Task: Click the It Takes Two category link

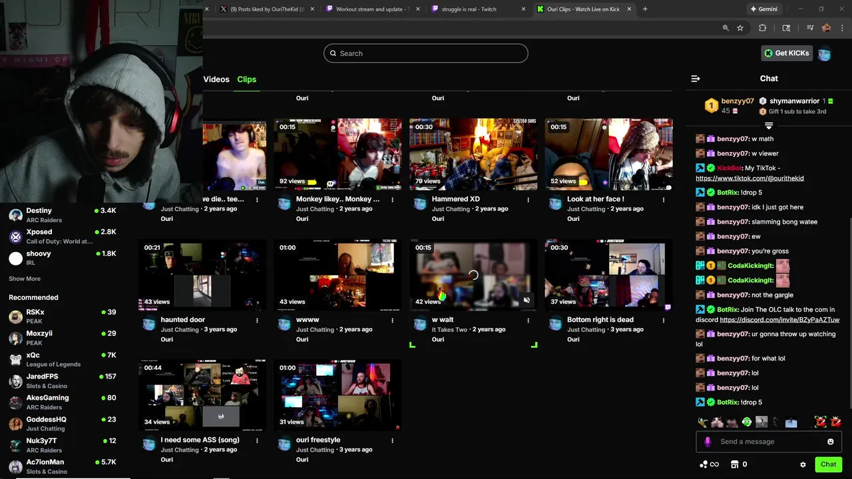Action: click(449, 329)
